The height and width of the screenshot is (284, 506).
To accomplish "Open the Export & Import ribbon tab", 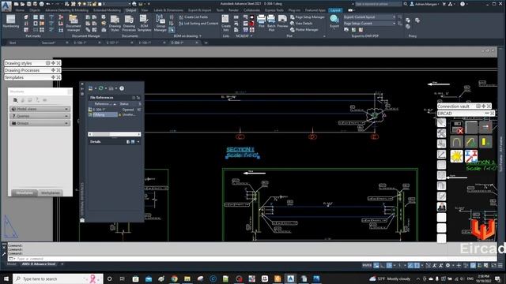I will (x=199, y=10).
